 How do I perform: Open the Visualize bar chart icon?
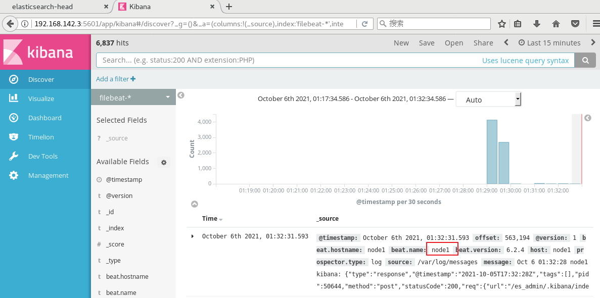pos(13,98)
